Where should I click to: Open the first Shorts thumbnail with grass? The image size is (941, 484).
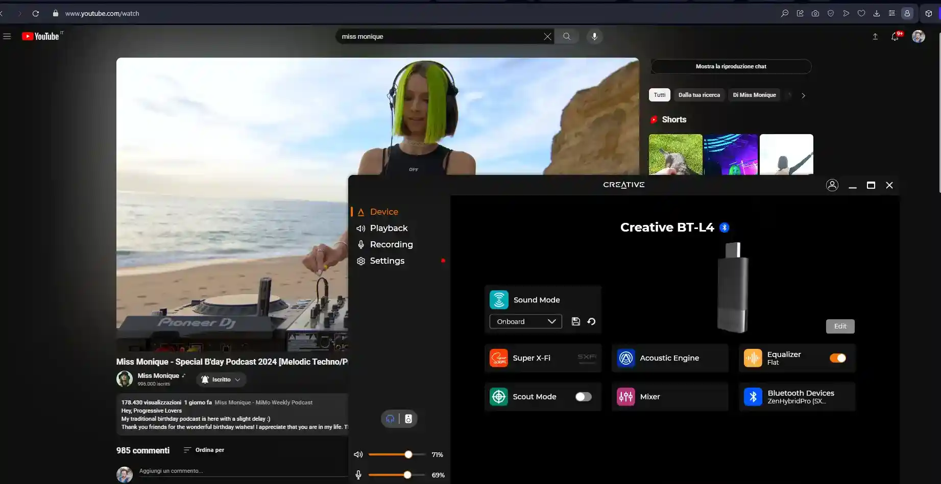(675, 155)
